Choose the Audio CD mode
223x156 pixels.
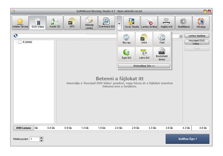tap(55, 23)
